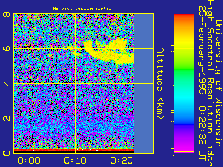Click the colorbar scale label "0.32"
223x167 pixels.
tap(172, 49)
